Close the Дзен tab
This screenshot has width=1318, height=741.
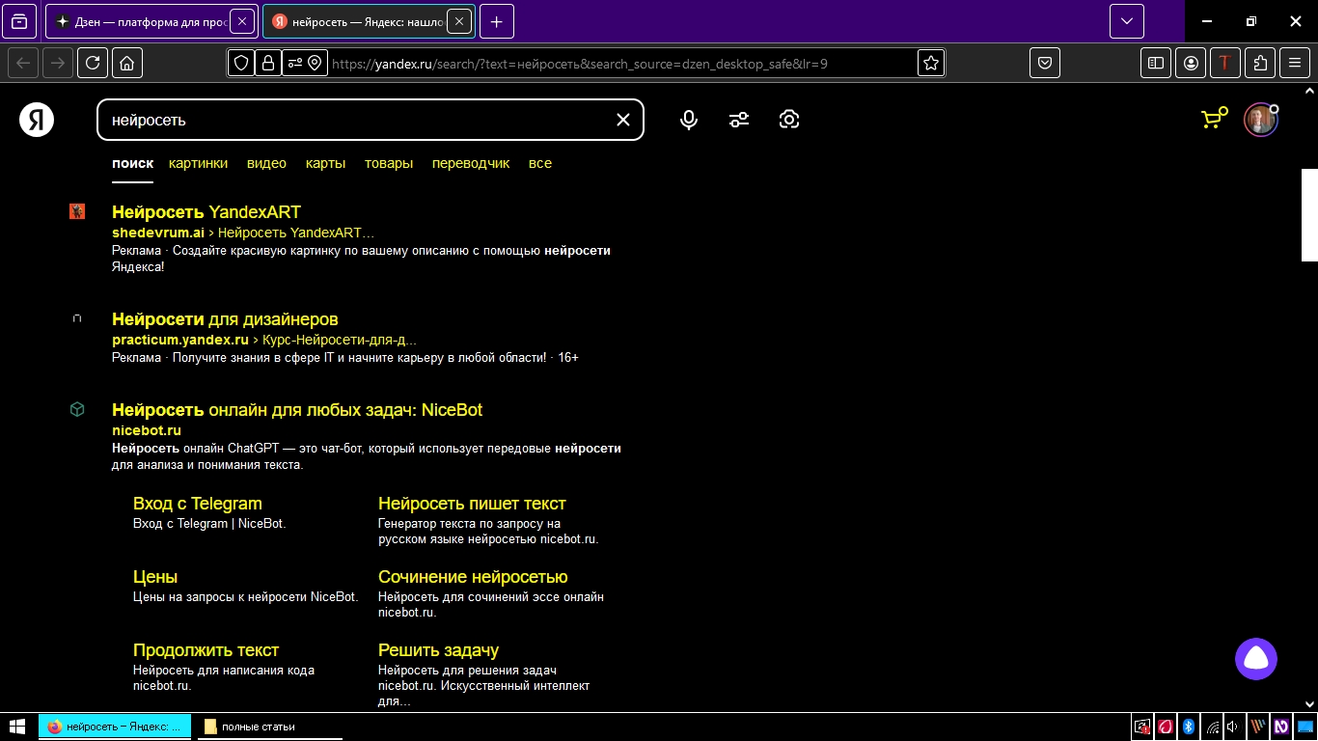242,21
